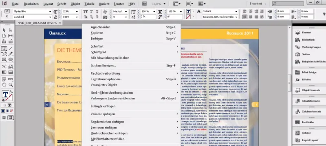The height and width of the screenshot is (146, 326).
Task: Switch to paragraph formatting controls (¶)
Action: (x=7, y=17)
